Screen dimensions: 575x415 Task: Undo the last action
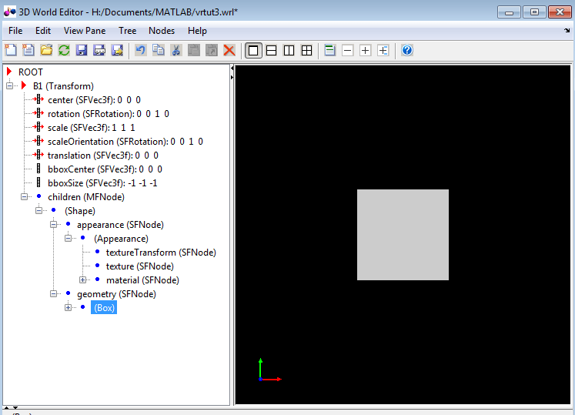(140, 50)
